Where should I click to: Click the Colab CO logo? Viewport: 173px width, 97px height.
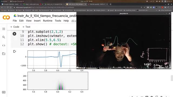pos(6,17)
